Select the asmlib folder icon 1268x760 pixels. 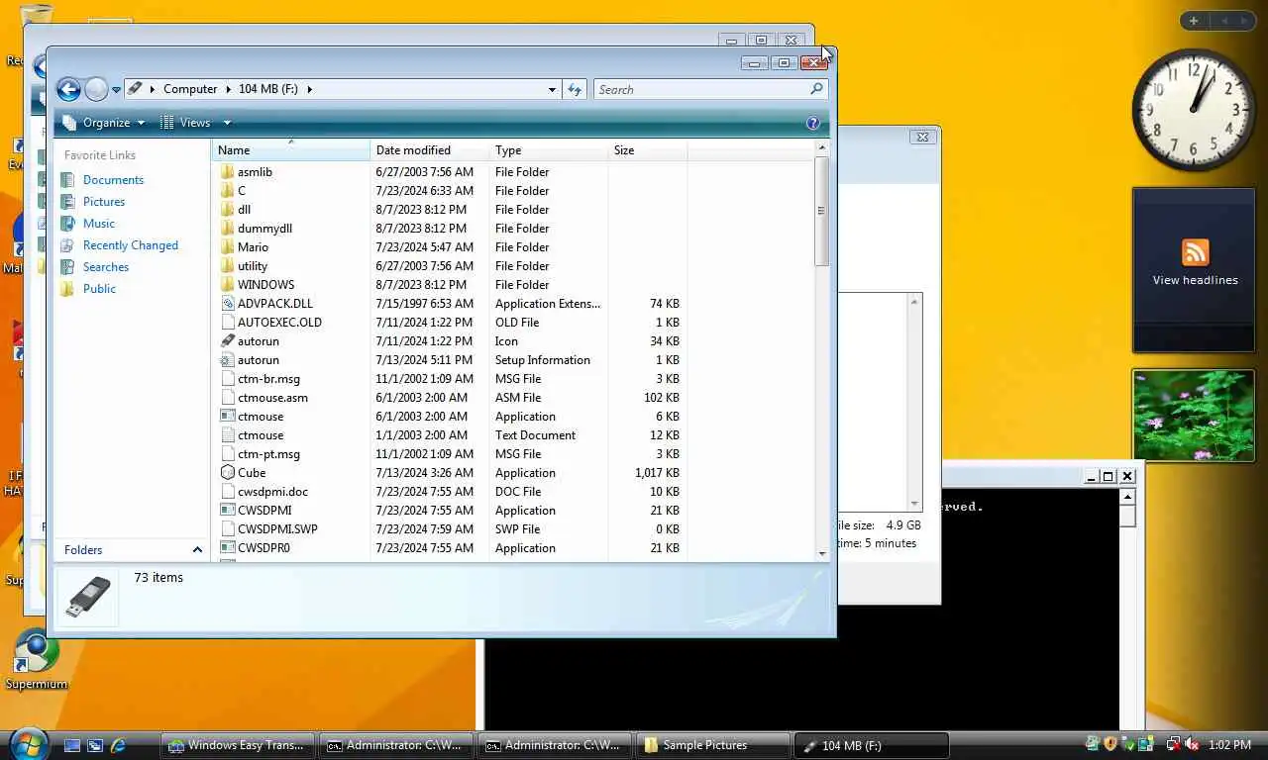228,171
